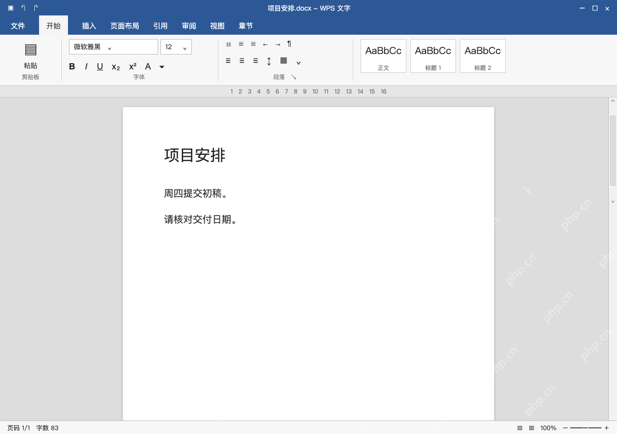Toggle bold formatting
The height and width of the screenshot is (434, 617).
click(72, 67)
